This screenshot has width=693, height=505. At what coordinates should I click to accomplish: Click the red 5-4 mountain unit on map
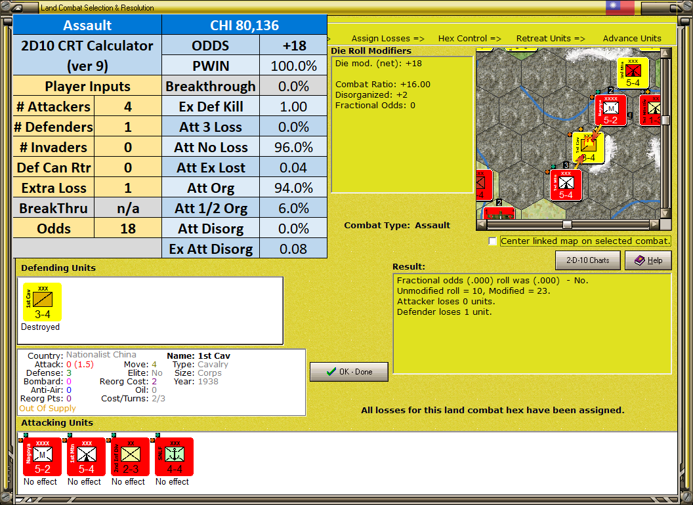tap(566, 186)
